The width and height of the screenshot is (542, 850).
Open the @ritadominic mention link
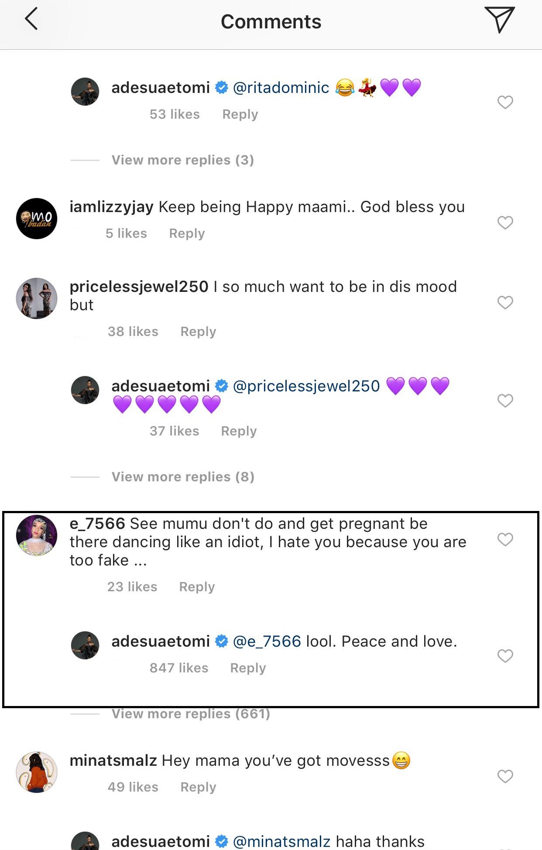point(281,88)
